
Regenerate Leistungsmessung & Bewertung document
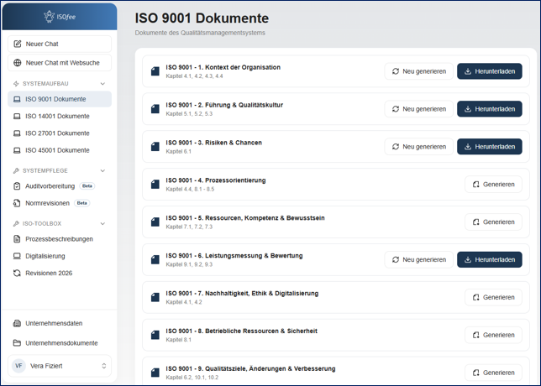419,259
